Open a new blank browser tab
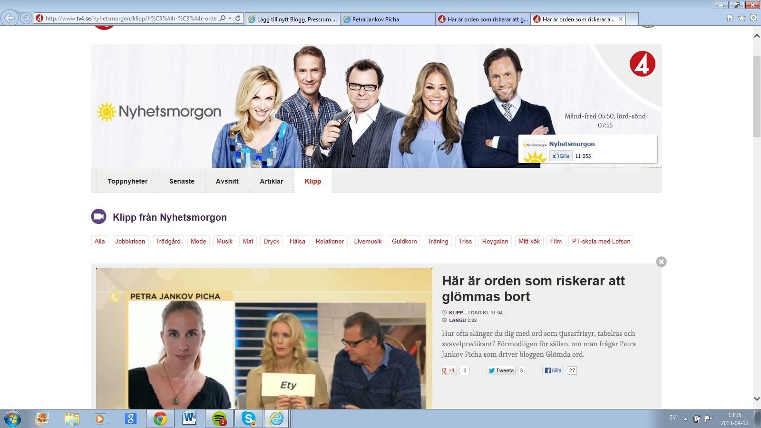Screen dimensions: 761x428 (632, 19)
